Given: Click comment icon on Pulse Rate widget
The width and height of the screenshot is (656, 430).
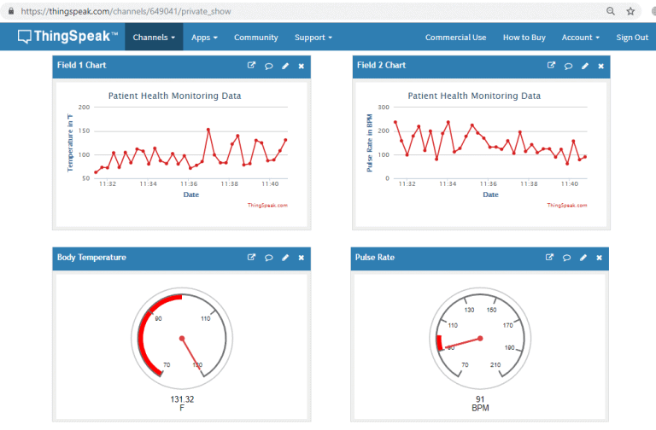Looking at the screenshot, I should click(568, 257).
